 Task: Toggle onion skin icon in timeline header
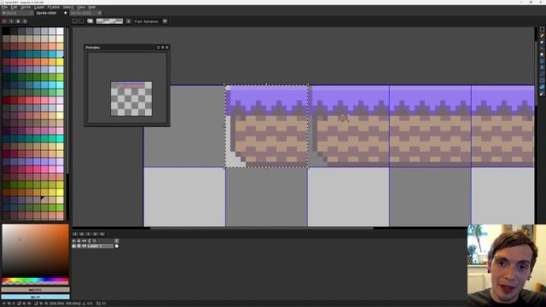pyautogui.click(x=90, y=240)
